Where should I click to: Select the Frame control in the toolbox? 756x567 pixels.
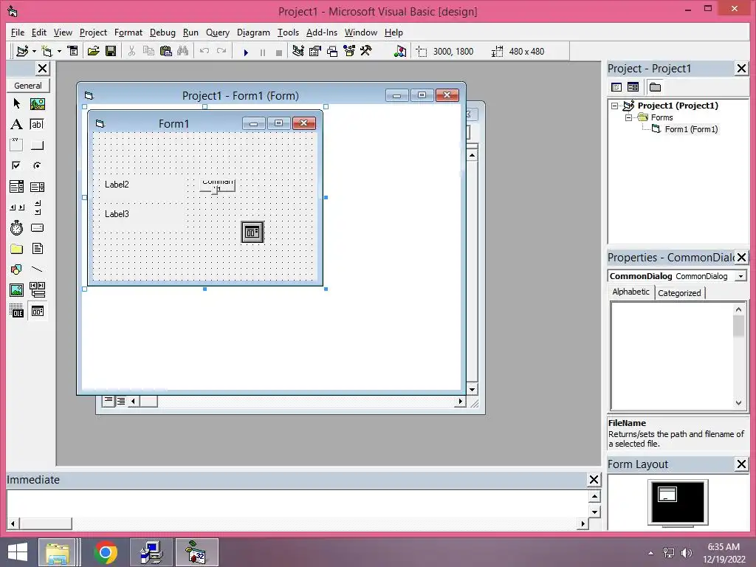click(x=16, y=145)
